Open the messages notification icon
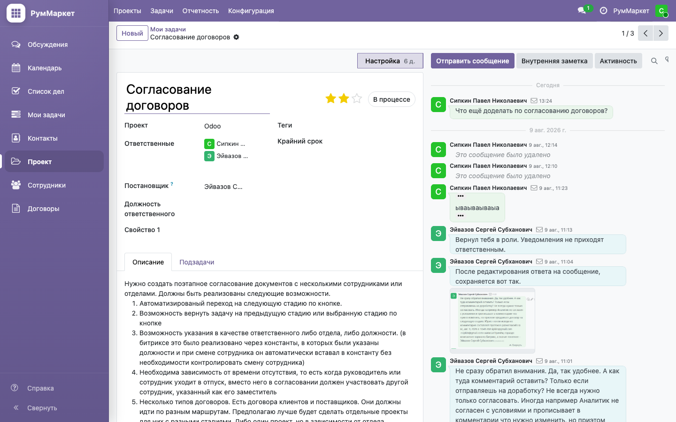This screenshot has height=422, width=676. [x=582, y=11]
